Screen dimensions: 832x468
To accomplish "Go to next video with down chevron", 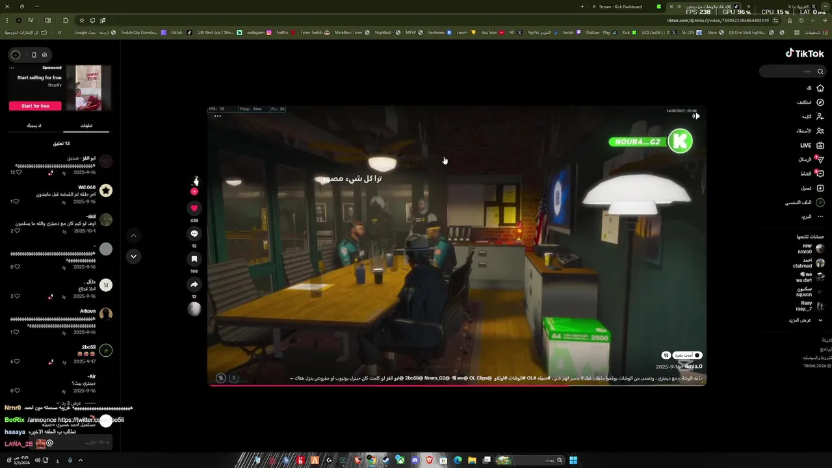I will (133, 256).
